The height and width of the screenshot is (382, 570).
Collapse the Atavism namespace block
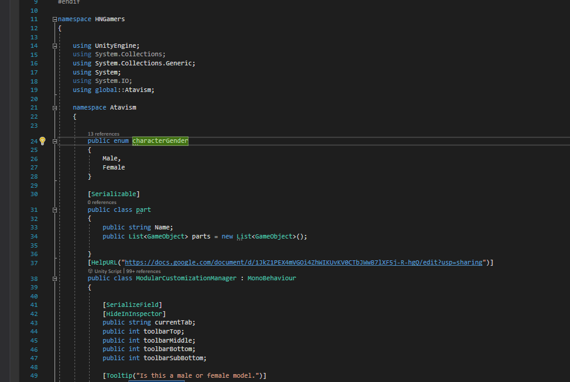tap(55, 108)
